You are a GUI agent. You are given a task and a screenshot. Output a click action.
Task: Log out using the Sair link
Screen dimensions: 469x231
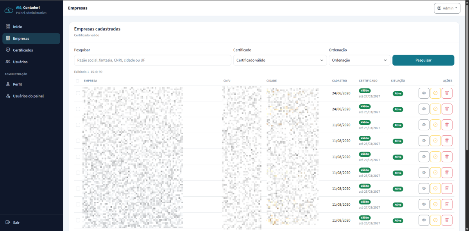[31, 222]
